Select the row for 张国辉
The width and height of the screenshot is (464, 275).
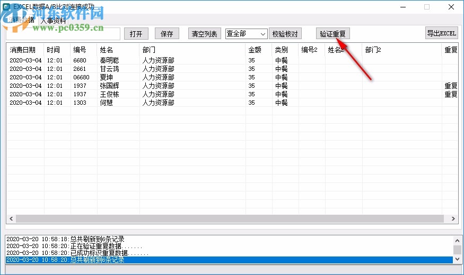coord(232,86)
